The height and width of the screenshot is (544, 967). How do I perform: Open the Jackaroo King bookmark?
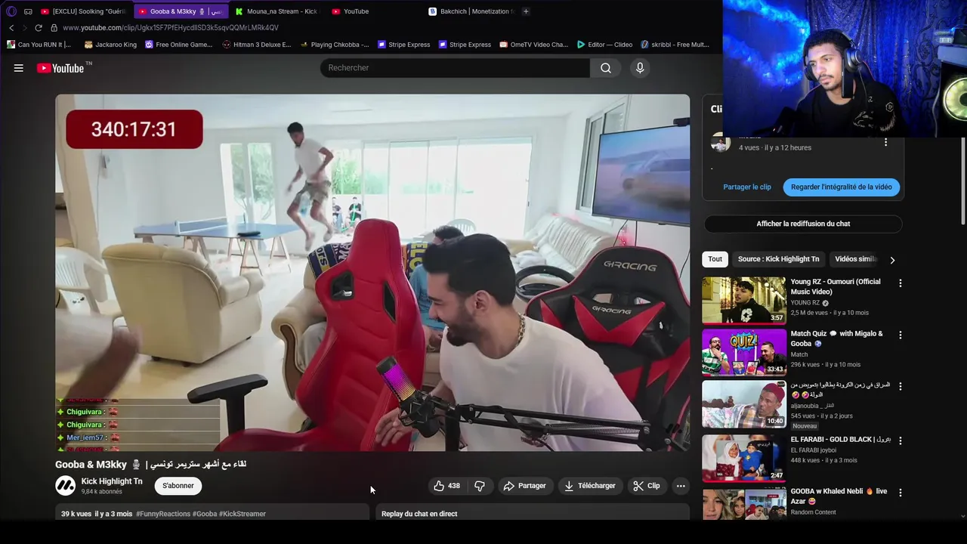tap(110, 45)
